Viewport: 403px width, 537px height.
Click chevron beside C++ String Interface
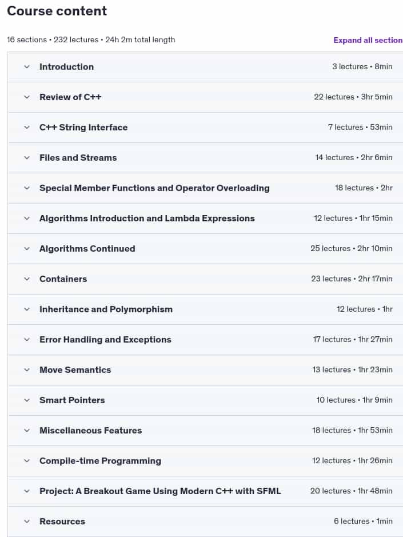point(27,128)
